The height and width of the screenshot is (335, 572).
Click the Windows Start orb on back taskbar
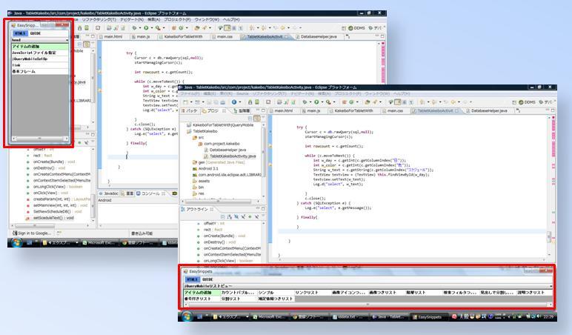coord(16,242)
